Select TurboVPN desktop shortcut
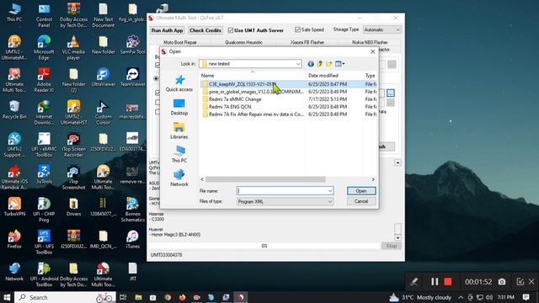 click(14, 206)
